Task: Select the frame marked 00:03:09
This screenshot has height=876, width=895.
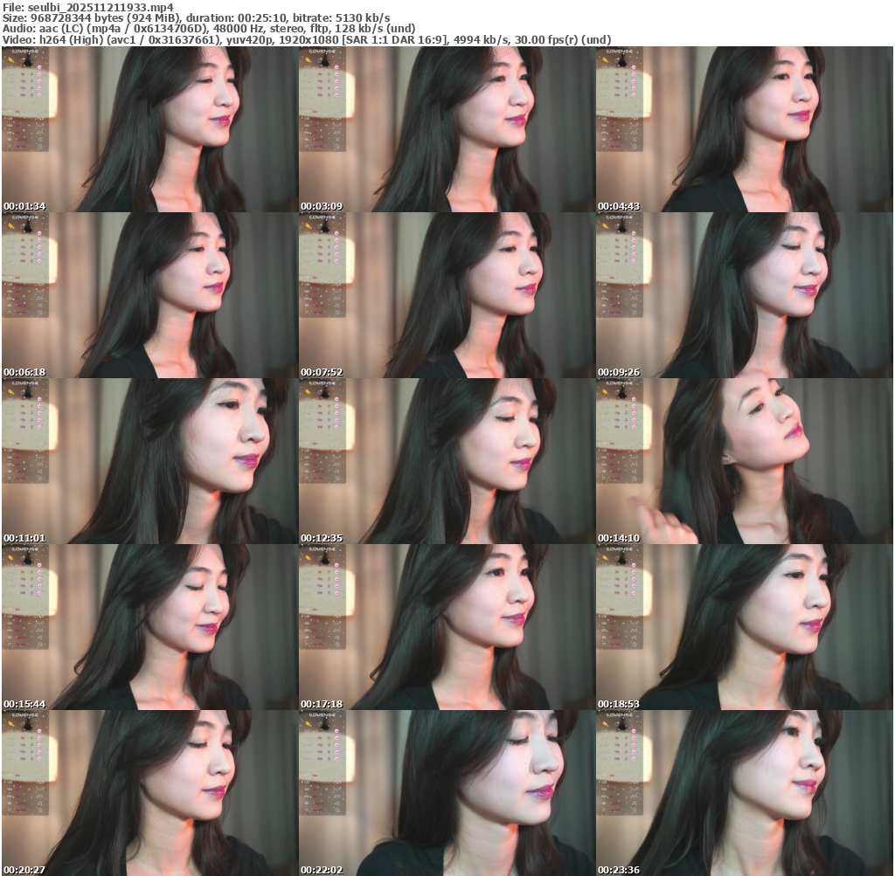Action: 447,129
